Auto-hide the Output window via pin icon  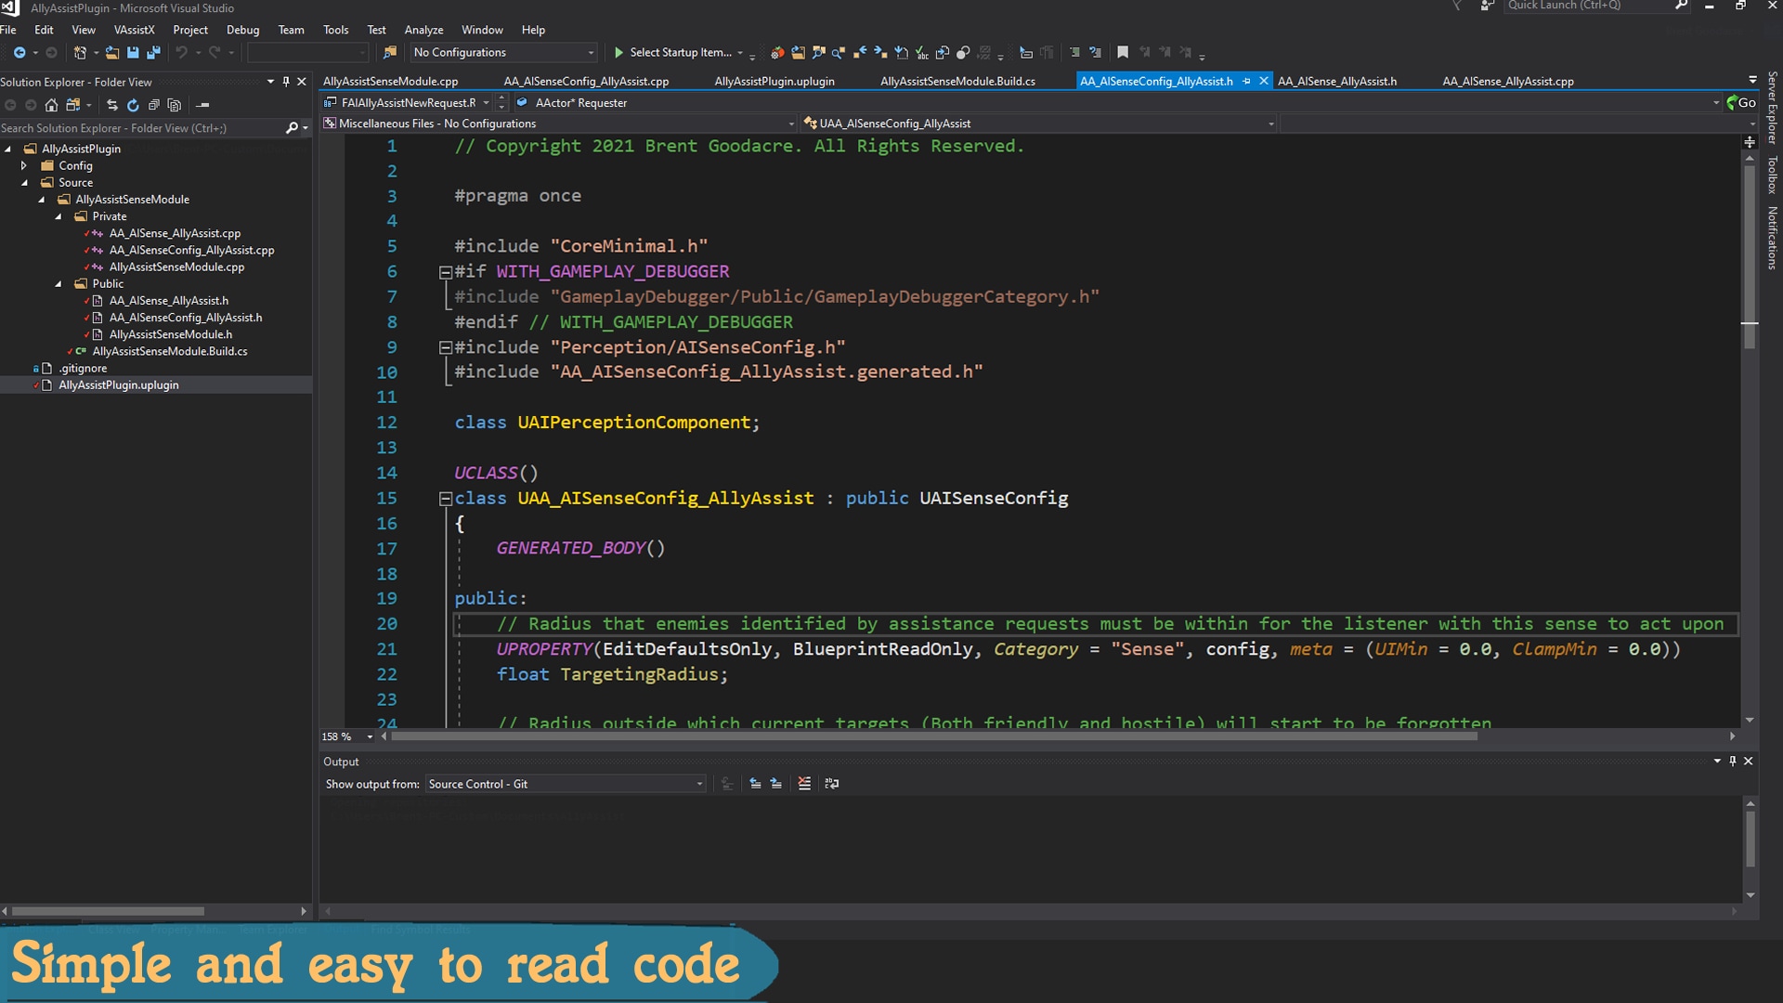[x=1733, y=761]
